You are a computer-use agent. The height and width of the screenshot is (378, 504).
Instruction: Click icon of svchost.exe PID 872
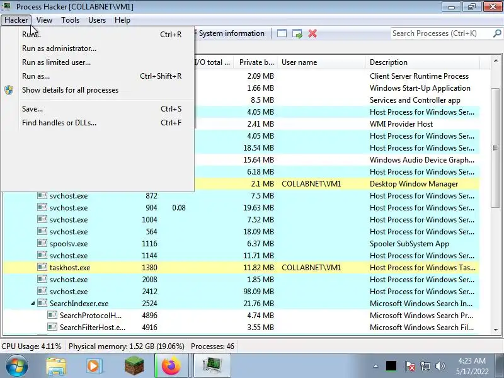pos(42,195)
